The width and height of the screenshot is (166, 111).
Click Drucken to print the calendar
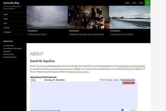coord(103,80)
